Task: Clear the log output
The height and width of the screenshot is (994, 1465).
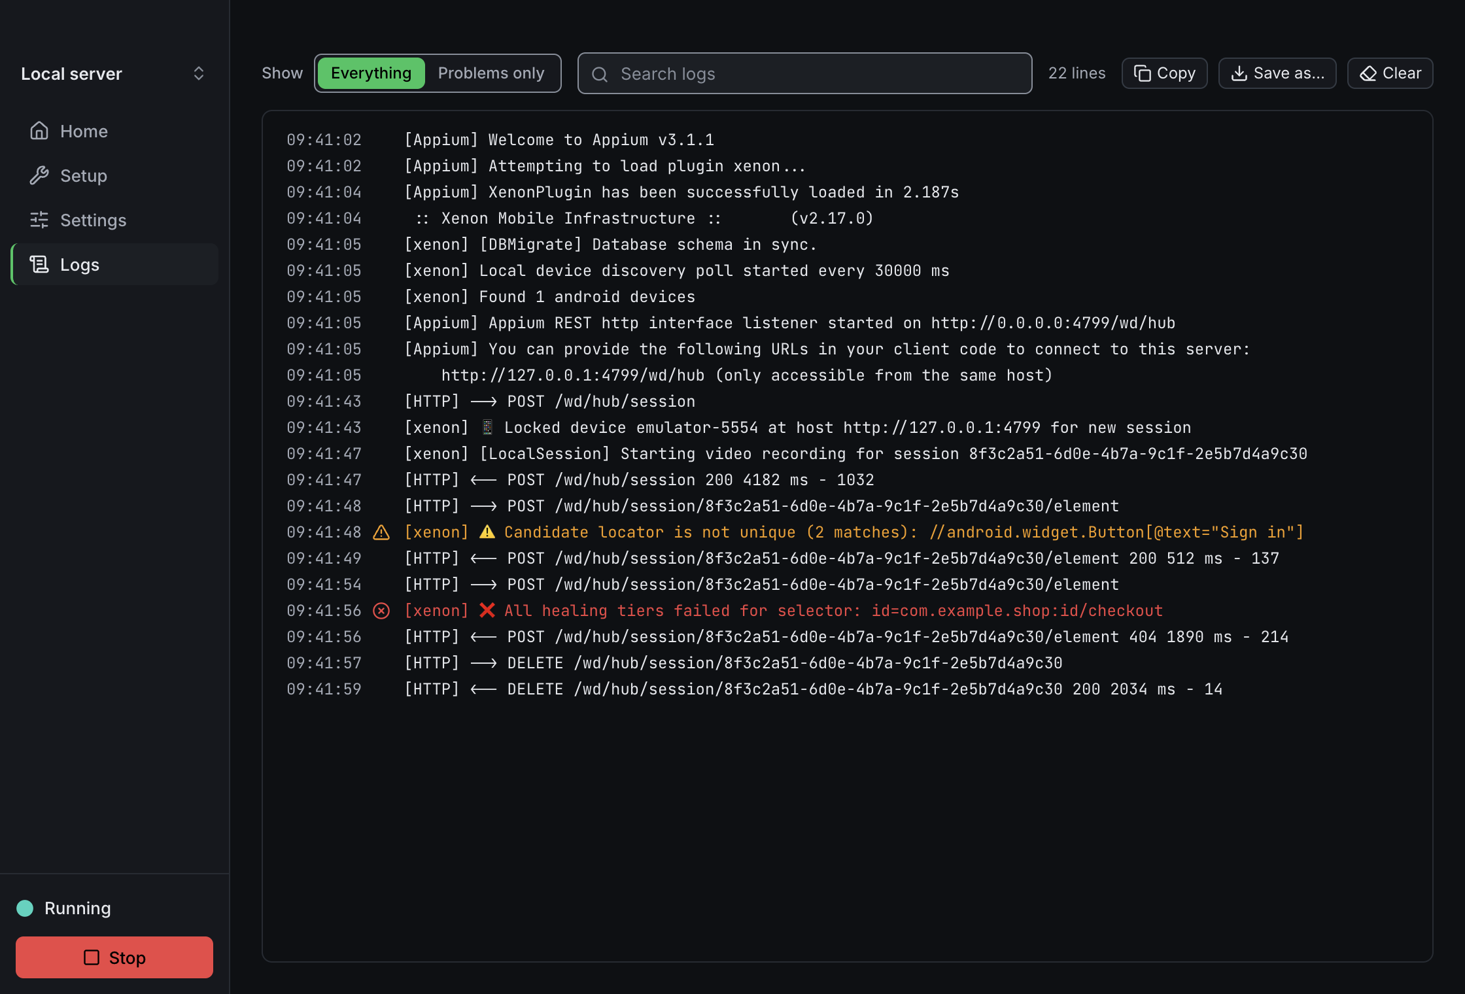Action: [1390, 73]
